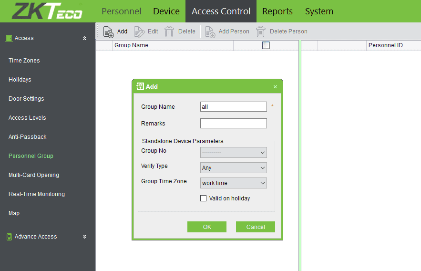Open the Verify Type dropdown
The width and height of the screenshot is (421, 271).
233,168
